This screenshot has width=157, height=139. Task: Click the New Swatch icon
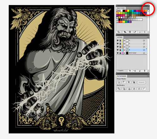click(x=140, y=32)
